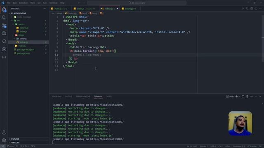Open package.json in Explorer

click(x=28, y=53)
